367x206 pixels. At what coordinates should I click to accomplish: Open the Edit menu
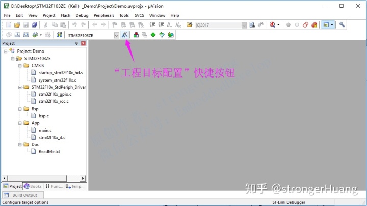coord(19,15)
